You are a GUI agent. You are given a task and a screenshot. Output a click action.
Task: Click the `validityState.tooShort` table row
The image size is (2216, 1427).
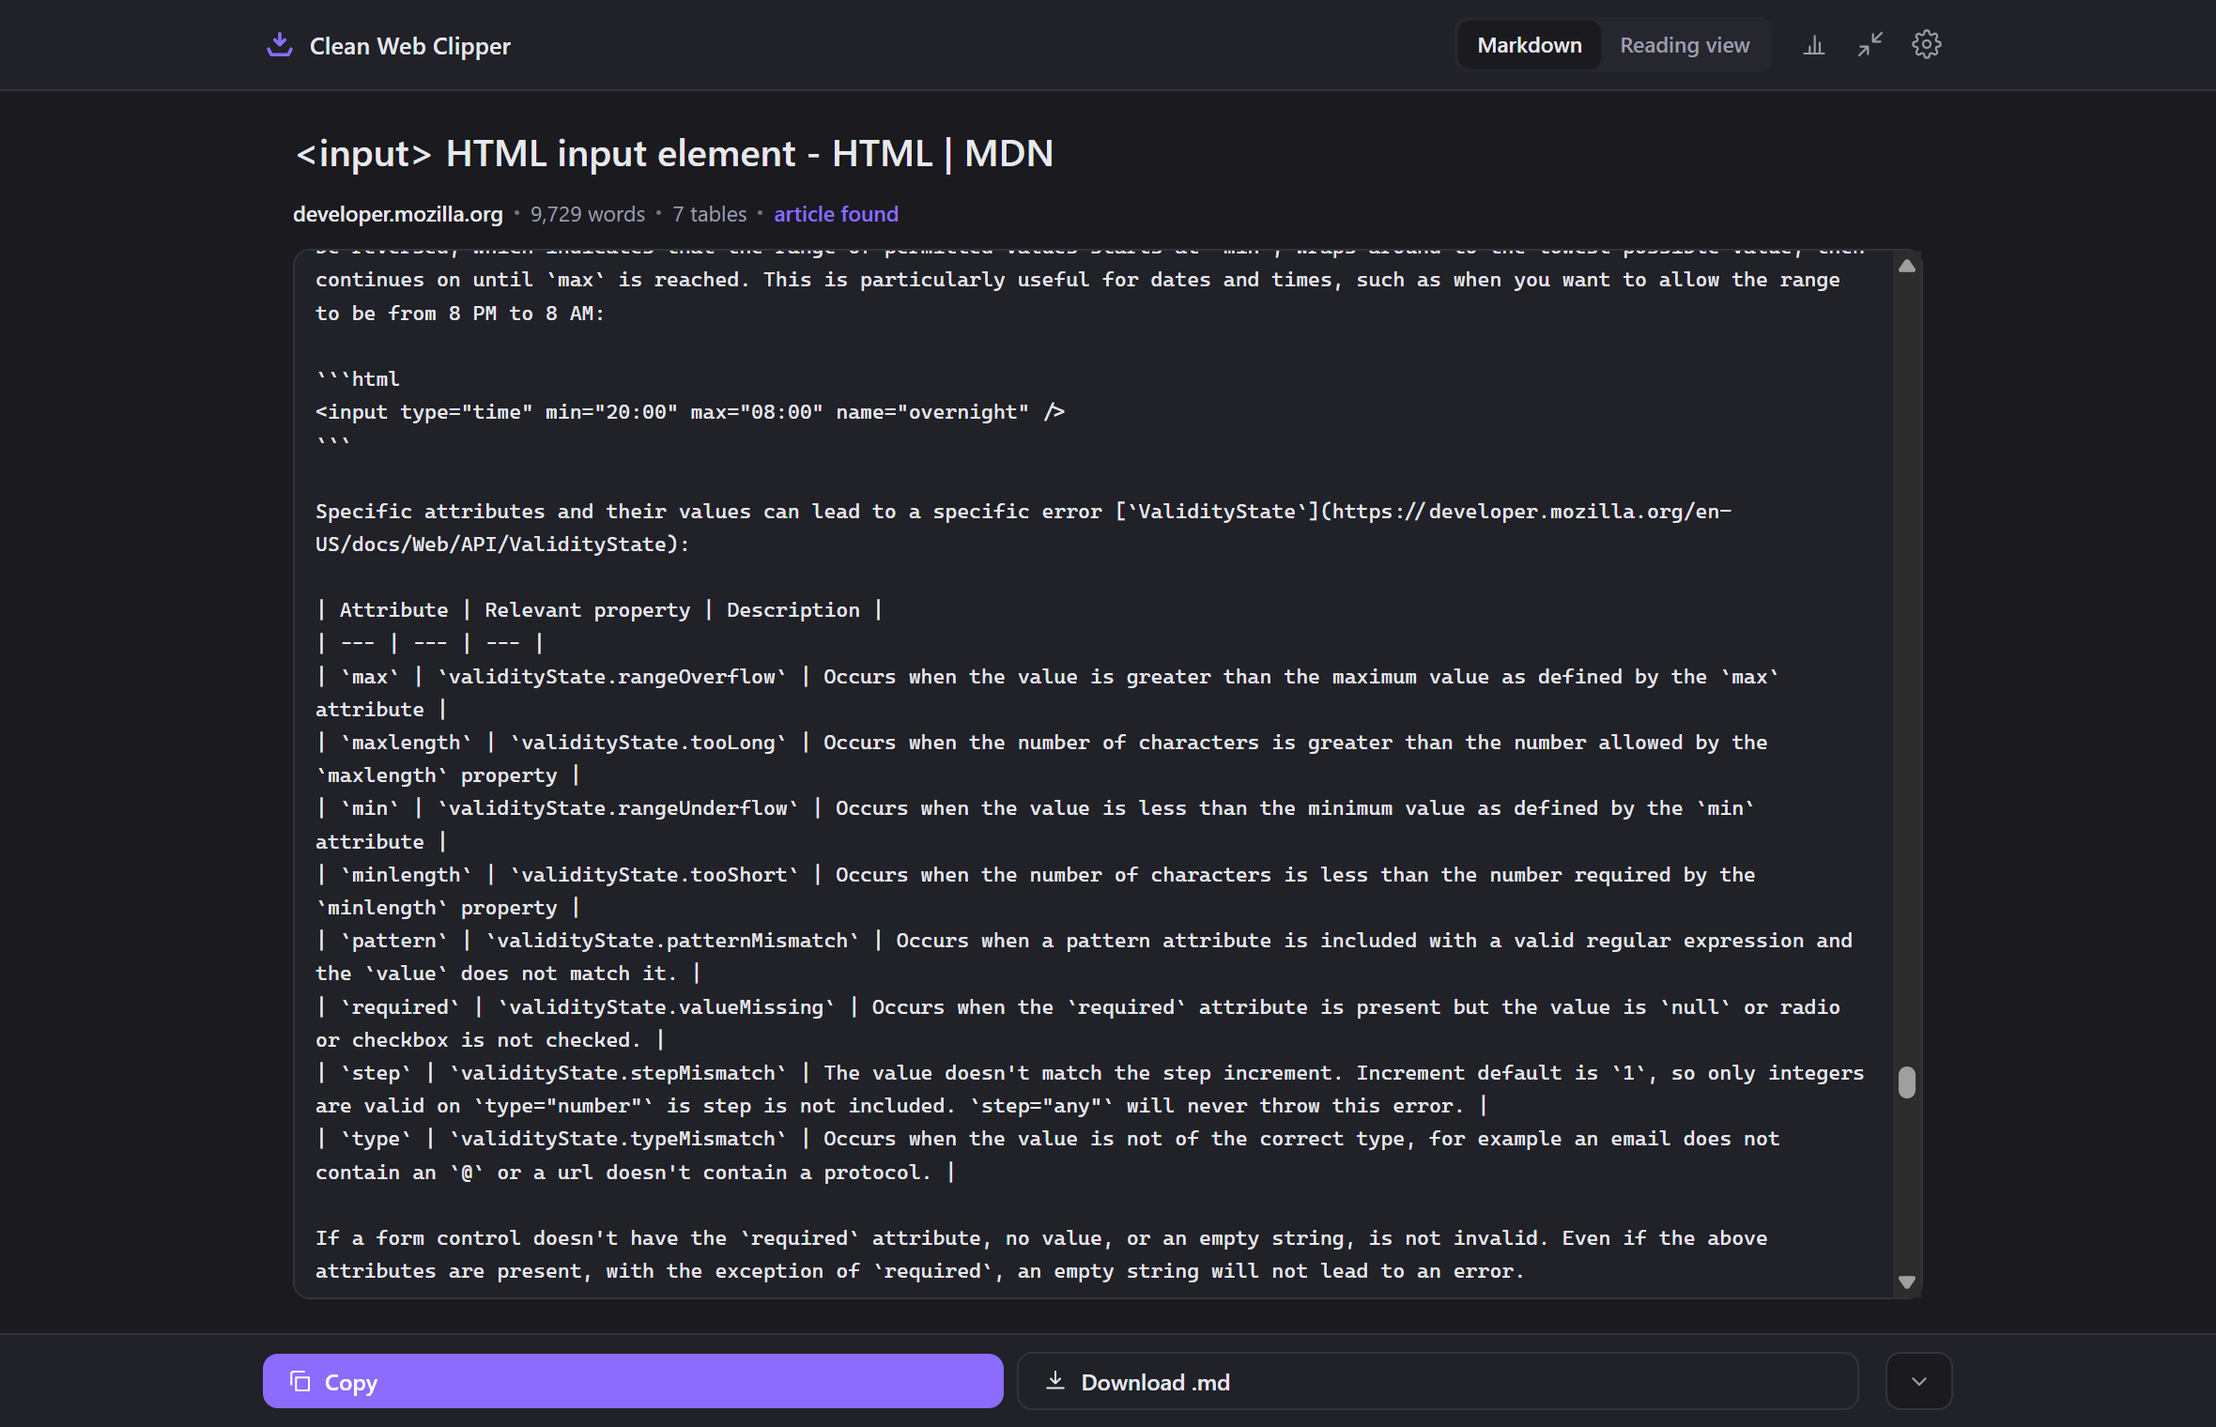pos(1035,890)
